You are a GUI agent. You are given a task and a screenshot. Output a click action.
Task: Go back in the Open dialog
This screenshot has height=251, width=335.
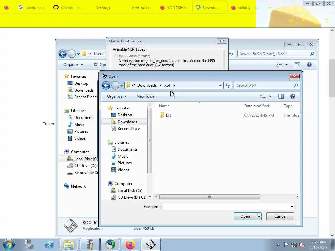pyautogui.click(x=106, y=85)
